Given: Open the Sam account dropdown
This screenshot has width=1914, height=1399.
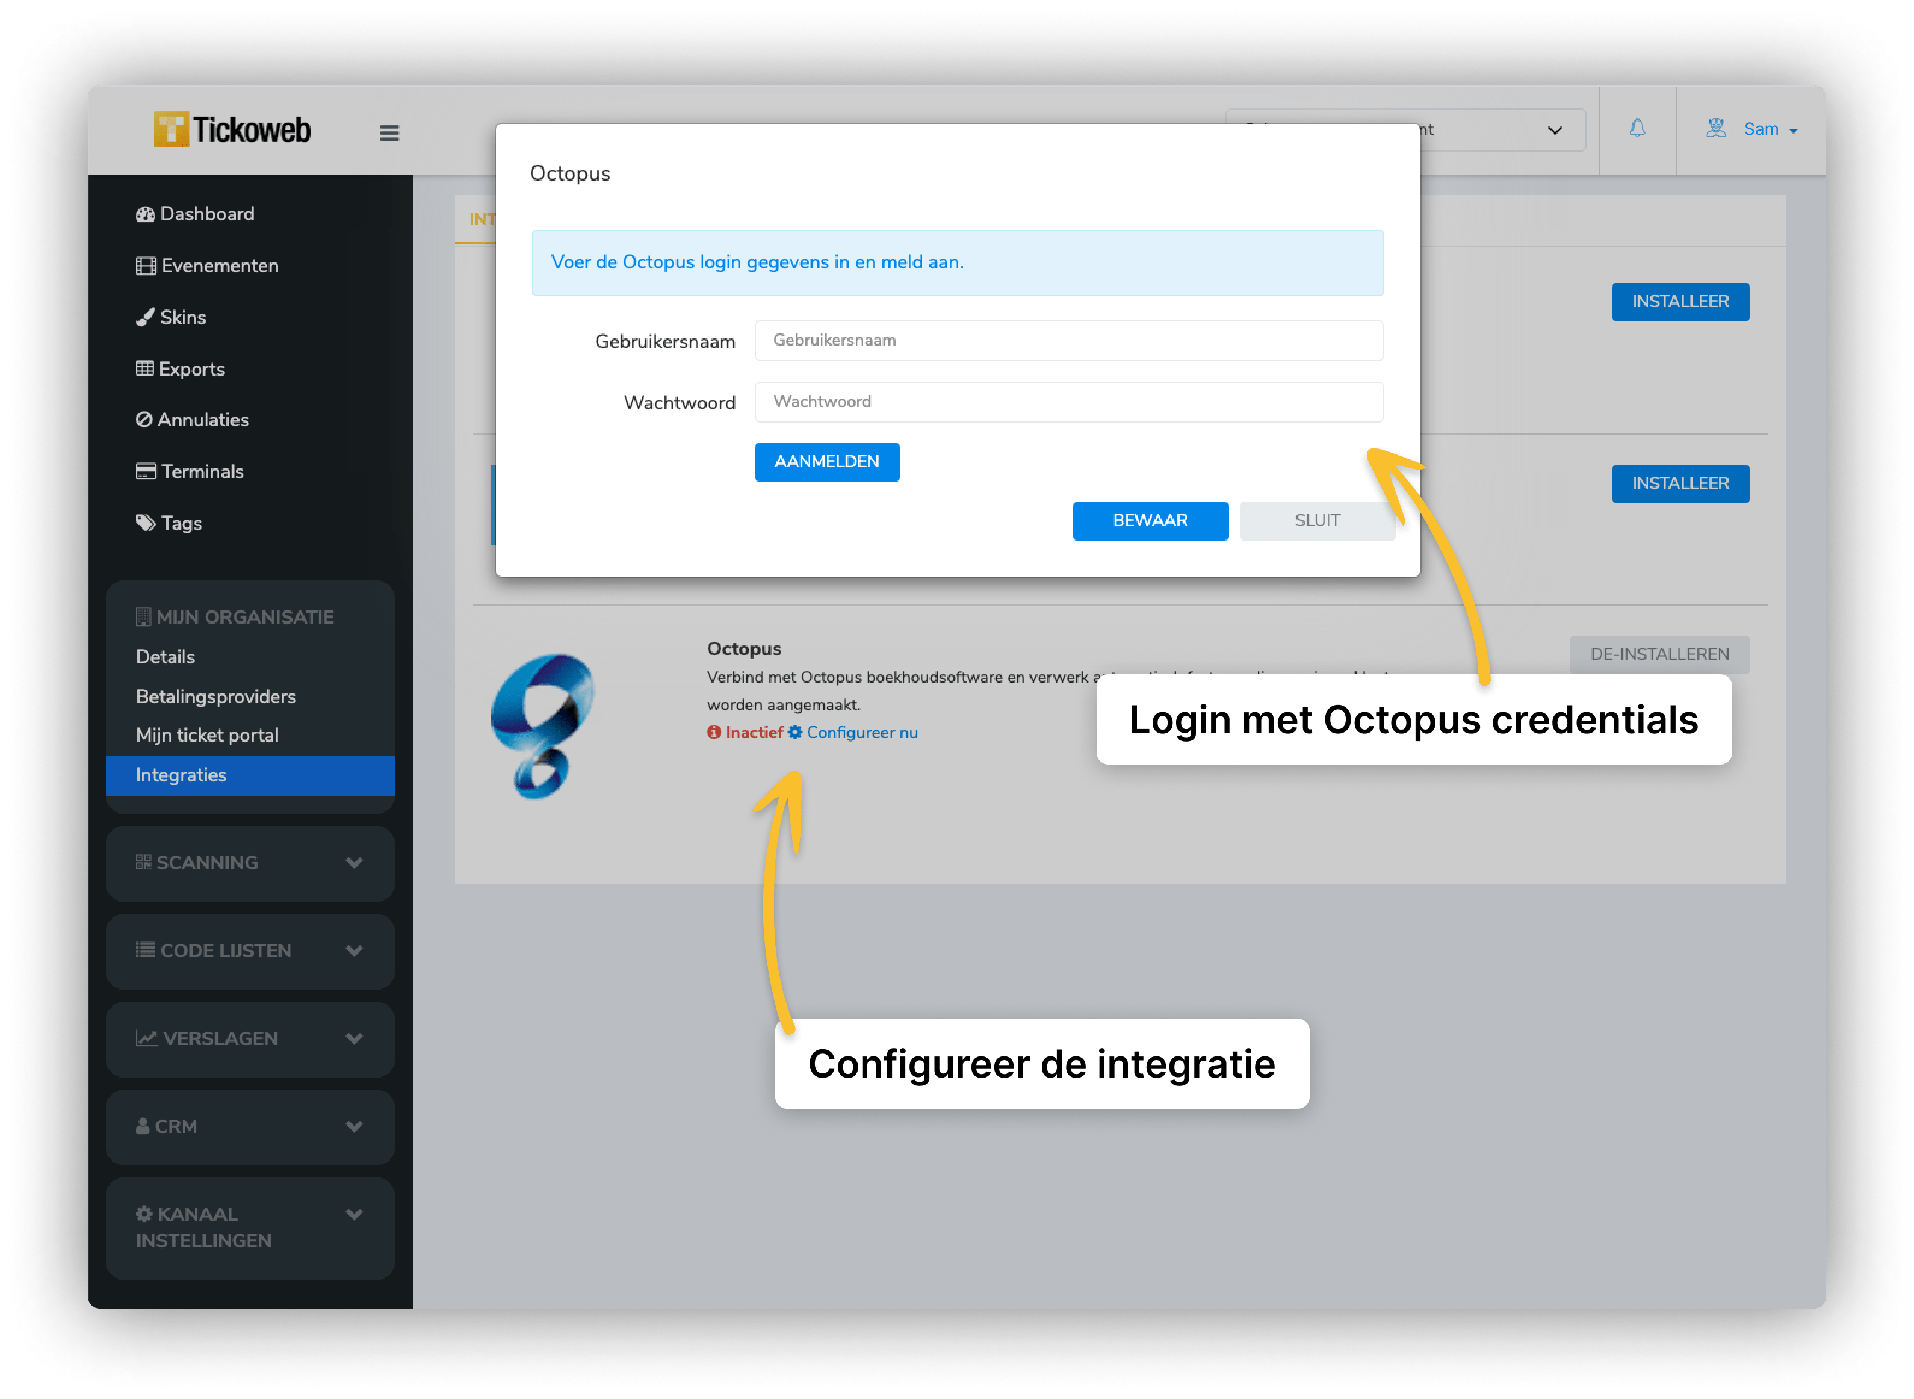Looking at the screenshot, I should coord(1770,129).
